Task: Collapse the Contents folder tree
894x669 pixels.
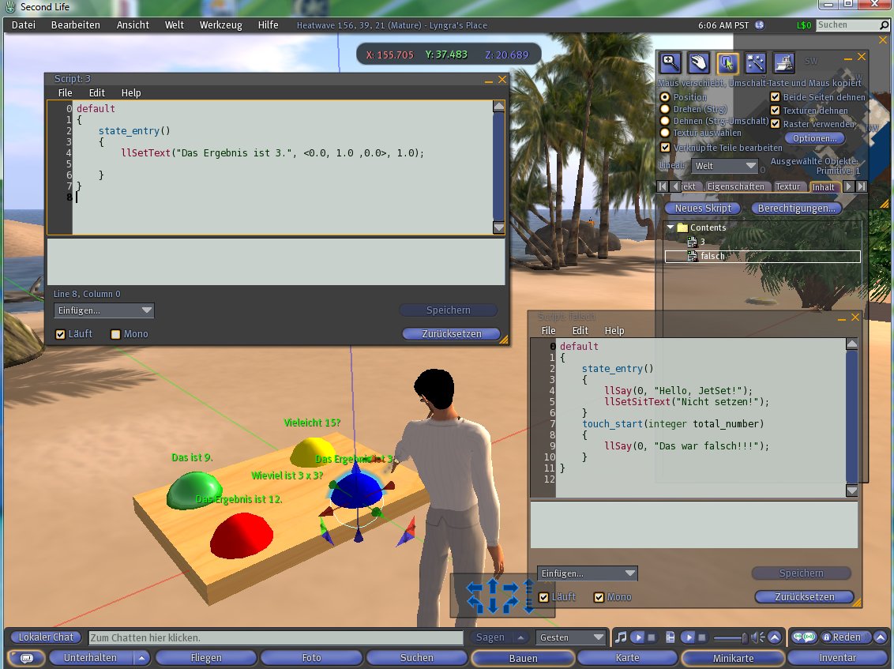Action: tap(670, 227)
